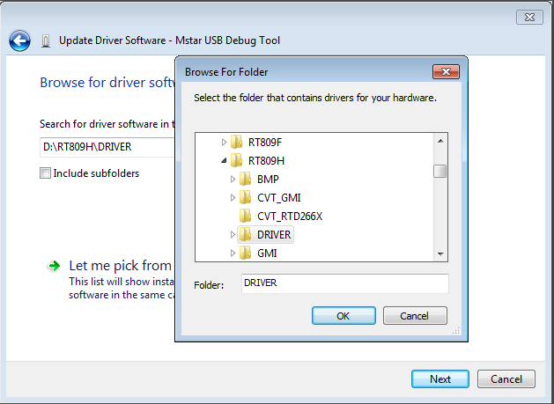
Task: Expand the GMI folder node
Action: (233, 253)
